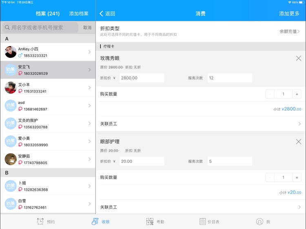Click the alarm clock 预约 icon

pos(40,222)
